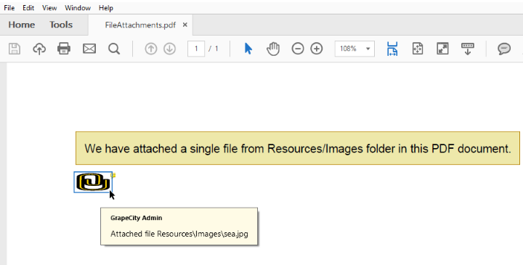
Task: Go to next page arrow
Action: pos(169,49)
